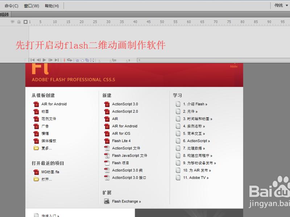Step back one frame in timeline
The image size is (290, 217).
[x=38, y=60]
